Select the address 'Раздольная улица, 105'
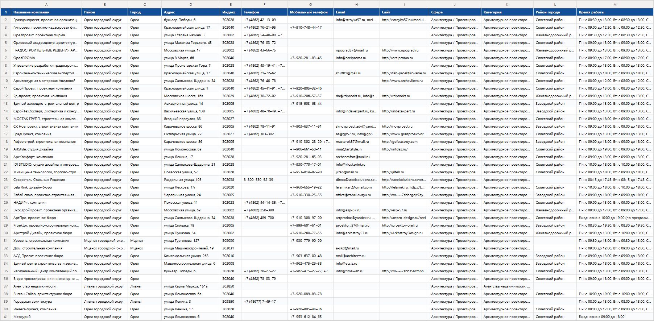Viewport: 654px width, 327px height. 191,180
